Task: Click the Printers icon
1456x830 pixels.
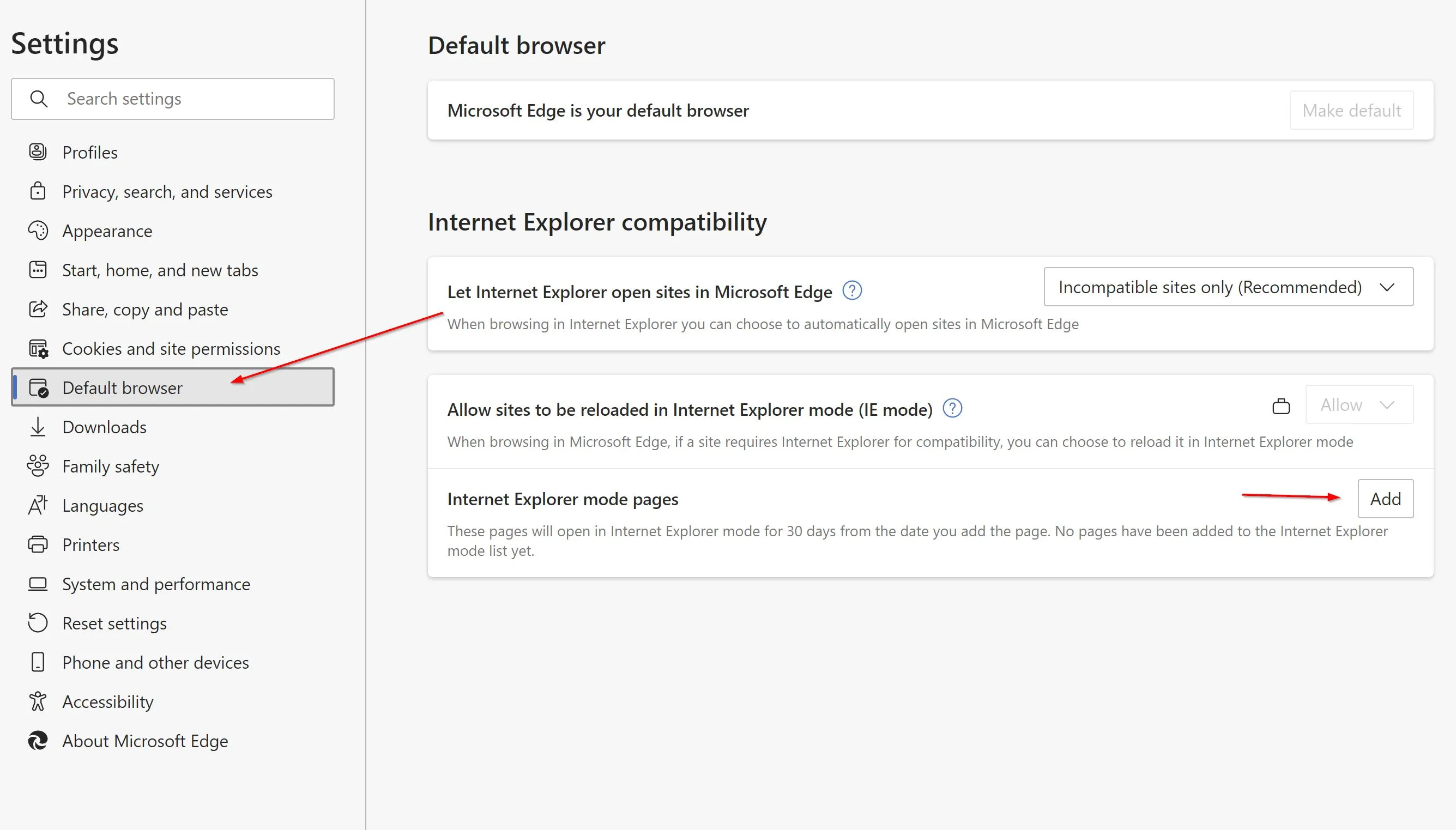Action: (x=38, y=544)
